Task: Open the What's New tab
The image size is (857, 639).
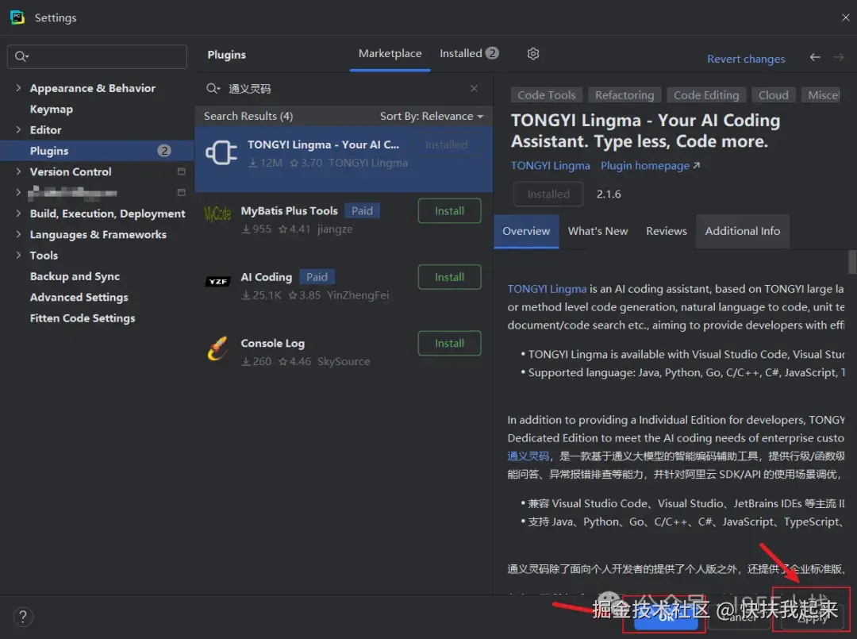Action: click(x=598, y=231)
